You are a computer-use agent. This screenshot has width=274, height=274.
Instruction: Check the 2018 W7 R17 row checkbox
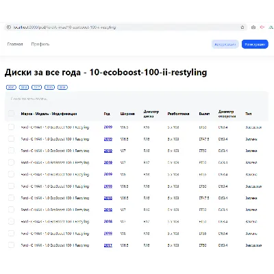point(11,221)
